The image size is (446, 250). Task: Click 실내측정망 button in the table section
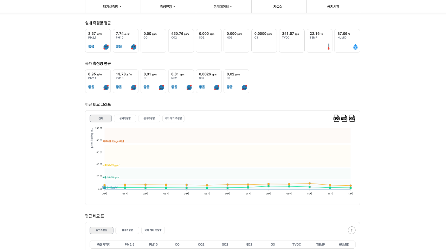point(127,230)
